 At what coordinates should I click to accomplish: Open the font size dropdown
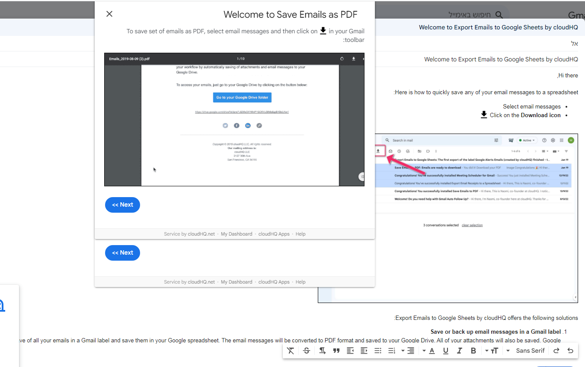click(x=492, y=351)
